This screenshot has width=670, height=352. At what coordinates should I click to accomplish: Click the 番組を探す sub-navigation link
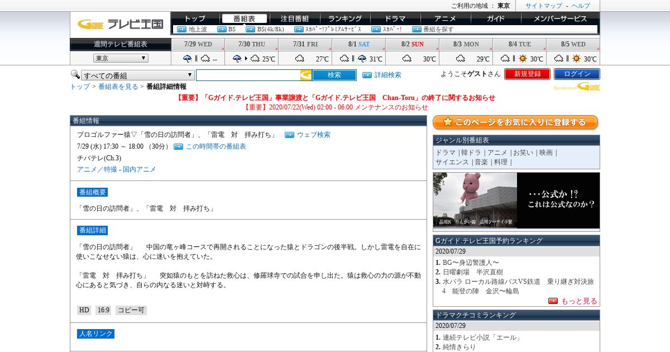(x=438, y=29)
